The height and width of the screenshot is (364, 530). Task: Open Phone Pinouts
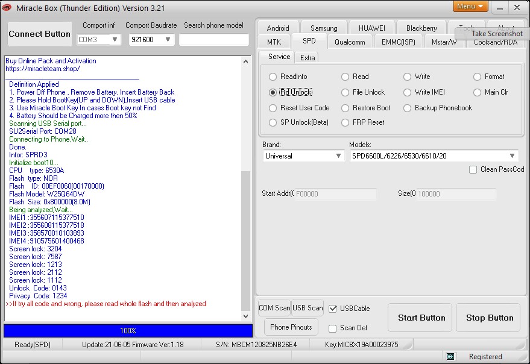coord(291,327)
